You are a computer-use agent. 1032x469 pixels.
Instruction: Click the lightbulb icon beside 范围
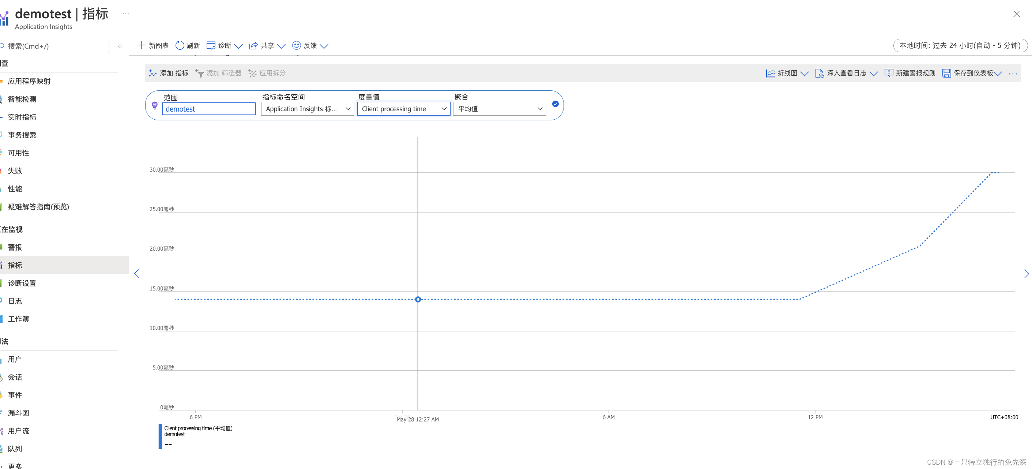coord(155,105)
